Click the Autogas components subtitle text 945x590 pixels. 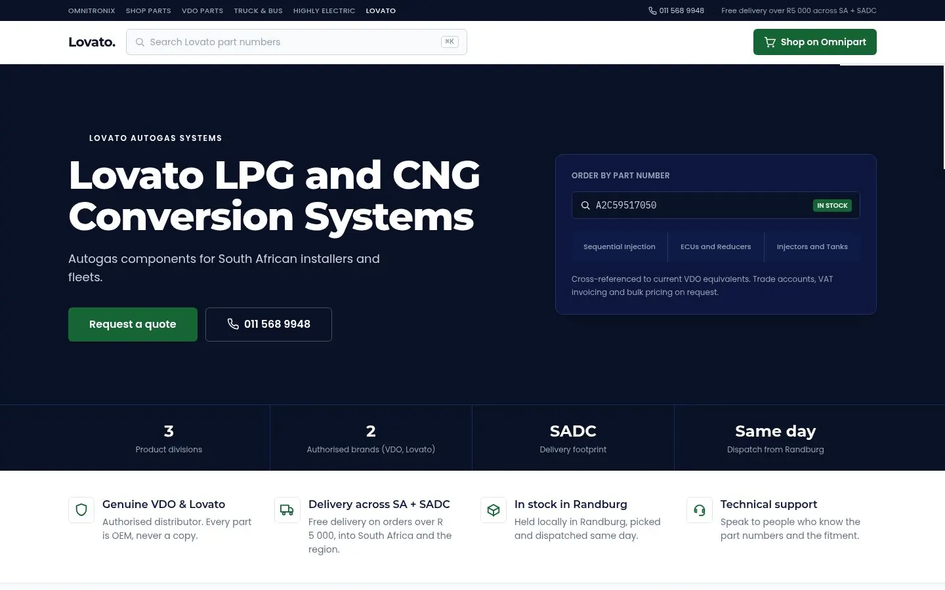(x=224, y=267)
